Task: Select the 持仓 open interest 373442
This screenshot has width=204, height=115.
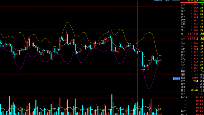Action: [194, 91]
